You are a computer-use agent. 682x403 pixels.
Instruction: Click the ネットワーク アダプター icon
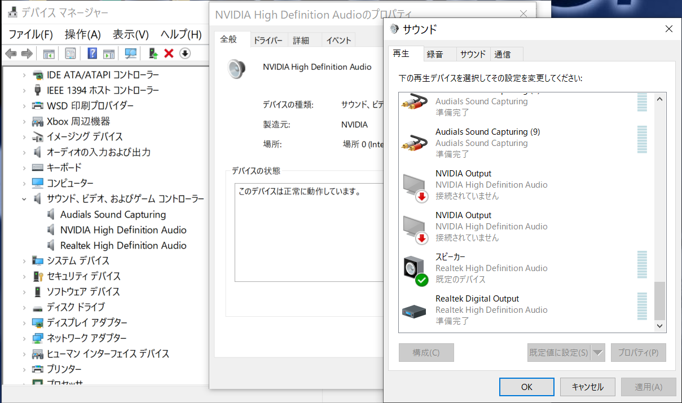[38, 338]
